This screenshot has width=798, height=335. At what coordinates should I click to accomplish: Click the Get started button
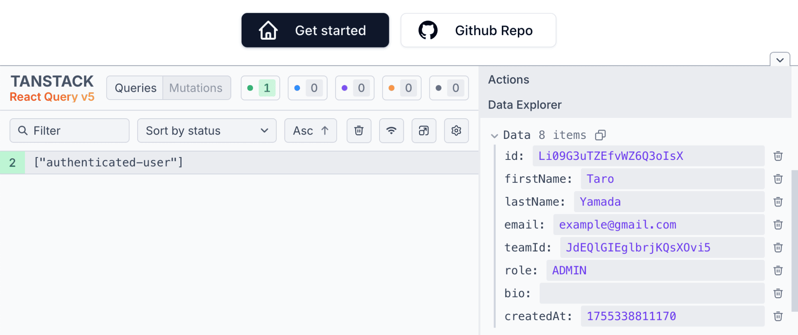click(x=315, y=30)
